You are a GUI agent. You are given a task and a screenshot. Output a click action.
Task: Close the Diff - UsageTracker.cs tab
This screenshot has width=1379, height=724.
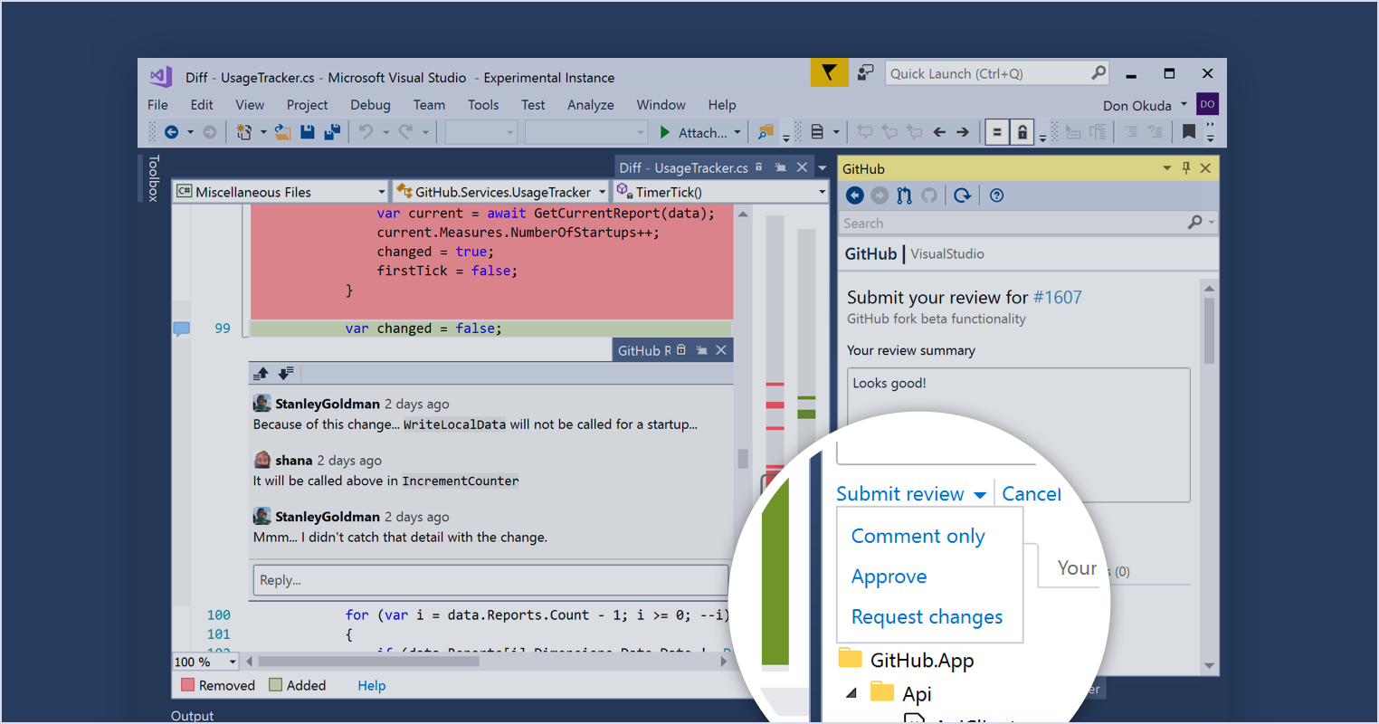tap(802, 167)
